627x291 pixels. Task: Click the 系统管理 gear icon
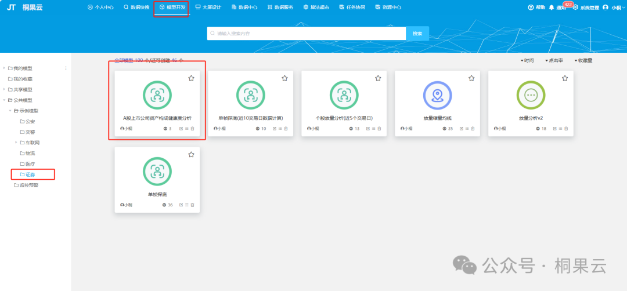575,8
